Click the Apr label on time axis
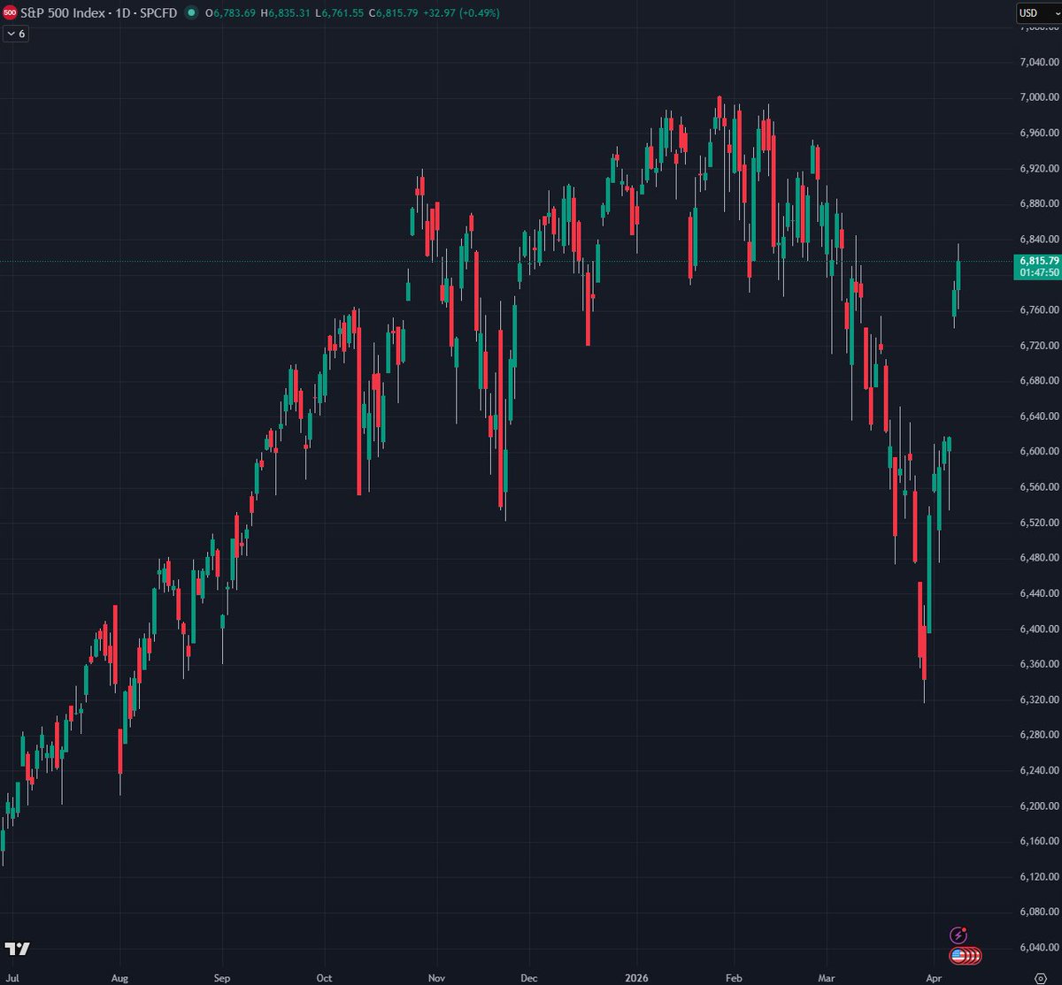 click(934, 979)
